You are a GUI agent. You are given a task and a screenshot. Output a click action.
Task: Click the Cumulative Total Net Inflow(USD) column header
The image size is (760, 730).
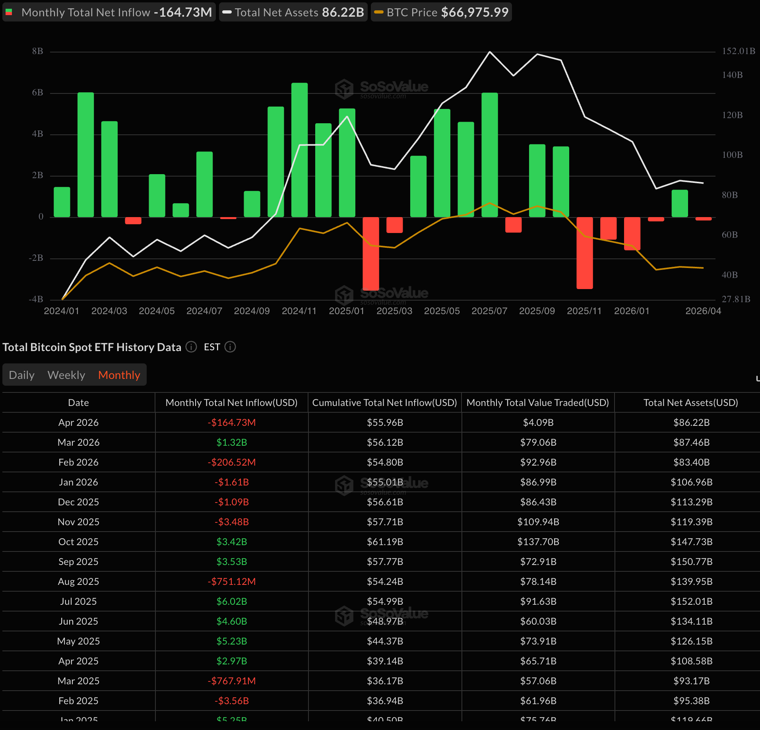pos(384,402)
